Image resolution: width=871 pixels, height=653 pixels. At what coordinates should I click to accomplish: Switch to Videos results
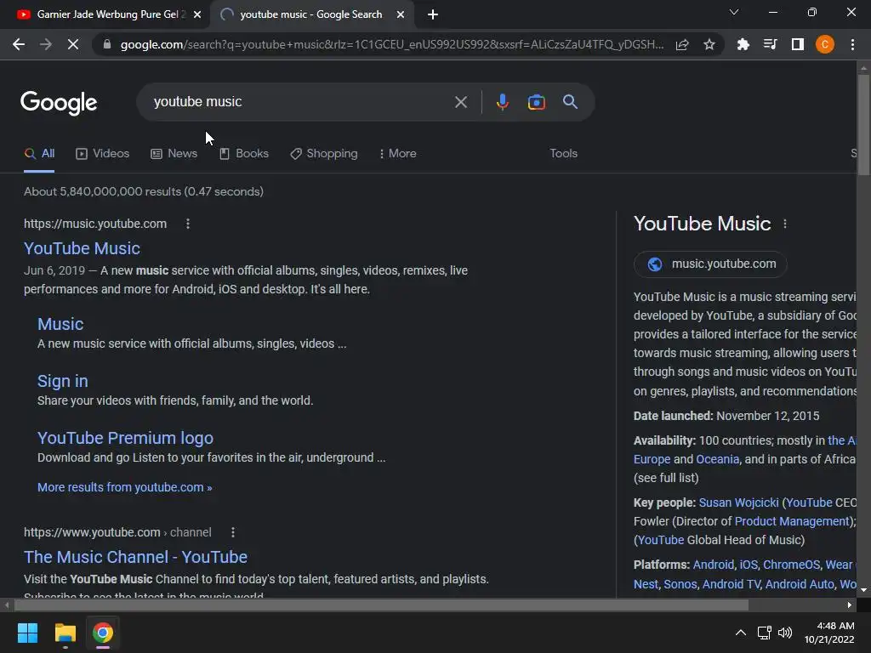click(x=102, y=154)
